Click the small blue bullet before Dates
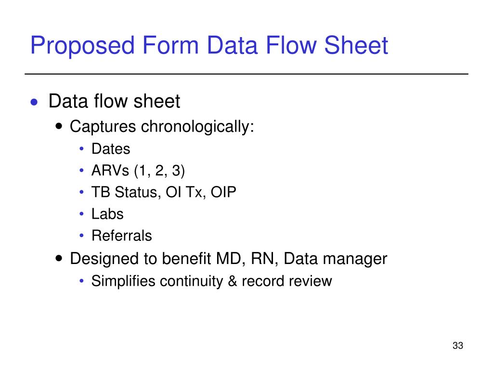 coord(82,149)
